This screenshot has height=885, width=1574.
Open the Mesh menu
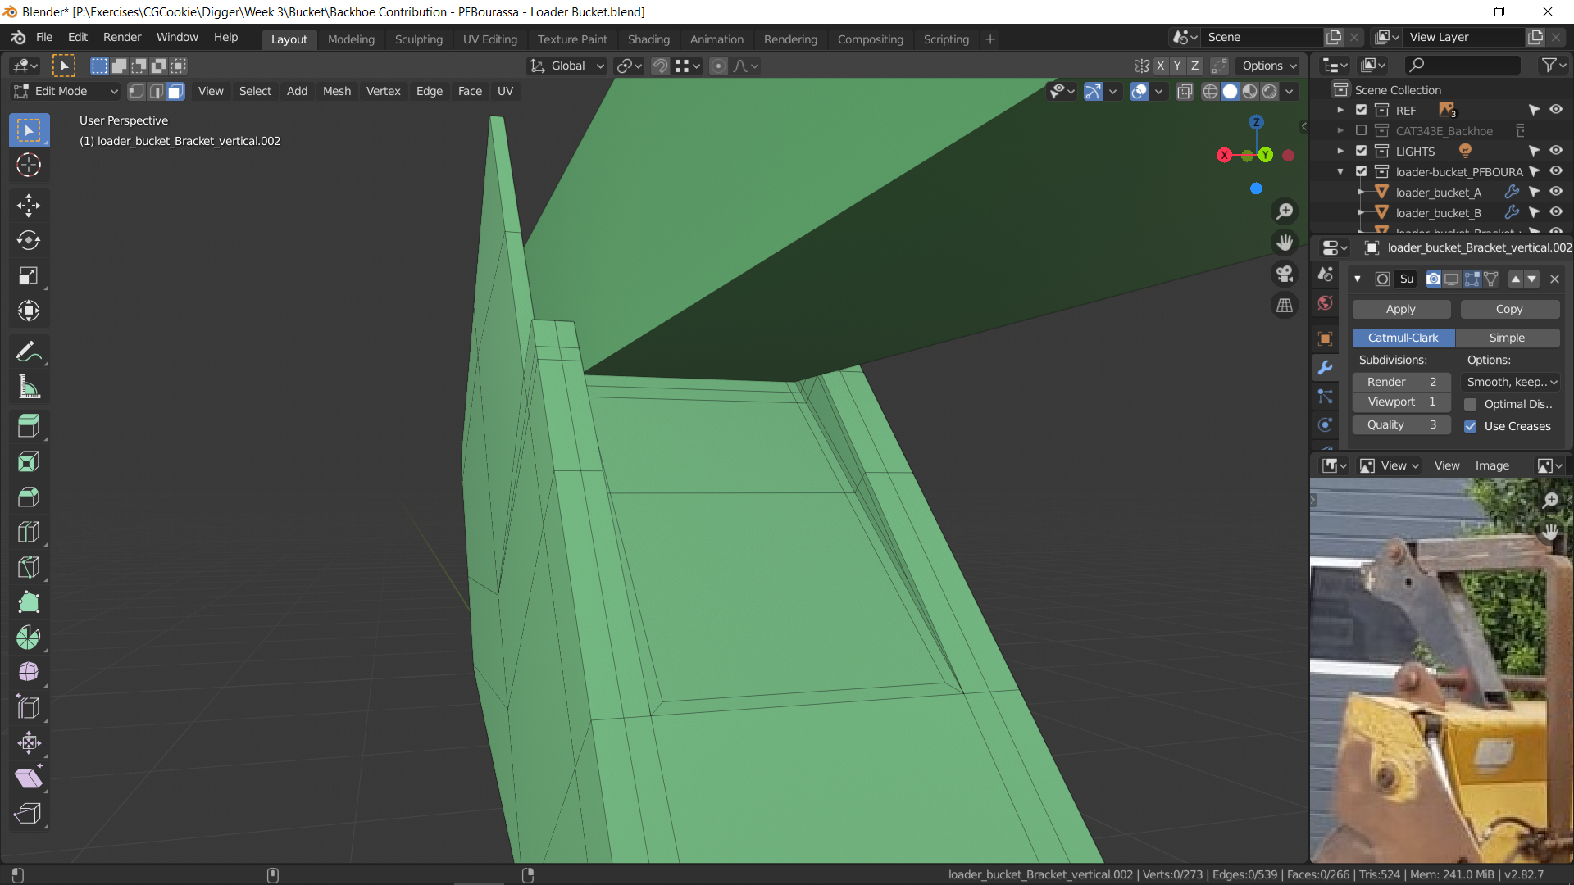336,91
